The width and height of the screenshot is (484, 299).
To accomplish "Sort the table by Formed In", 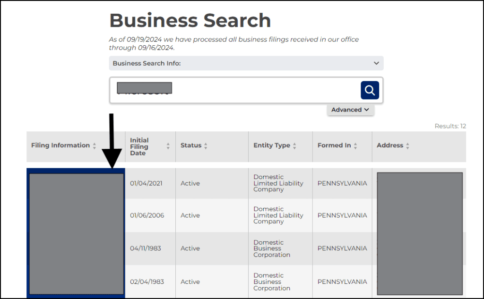I will tap(354, 145).
